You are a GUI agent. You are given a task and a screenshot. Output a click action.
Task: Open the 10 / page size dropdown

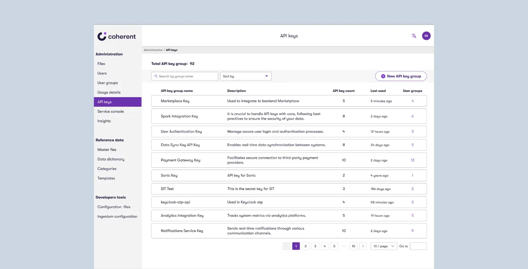pyautogui.click(x=384, y=246)
